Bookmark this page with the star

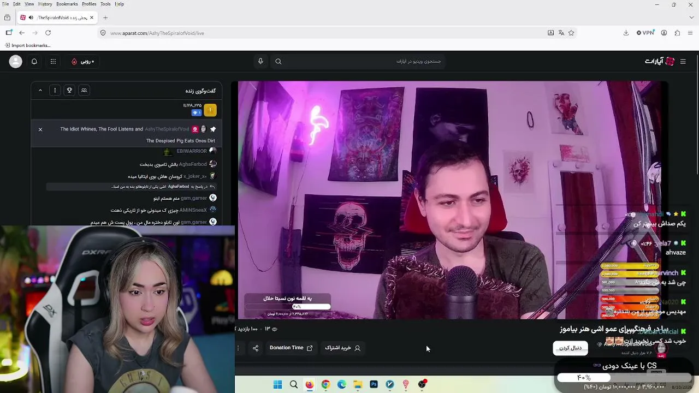pyautogui.click(x=571, y=33)
